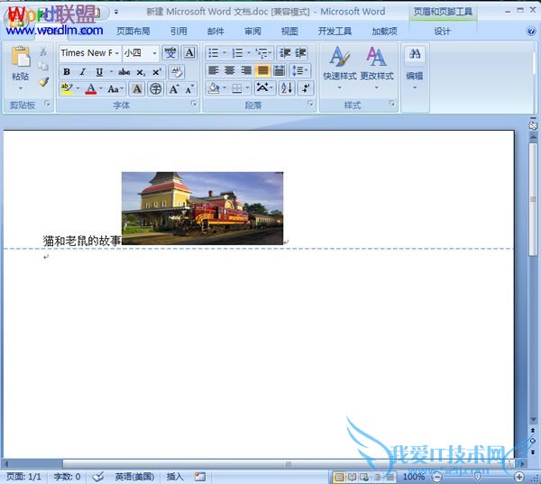Click the proofing check status icon

[98, 477]
